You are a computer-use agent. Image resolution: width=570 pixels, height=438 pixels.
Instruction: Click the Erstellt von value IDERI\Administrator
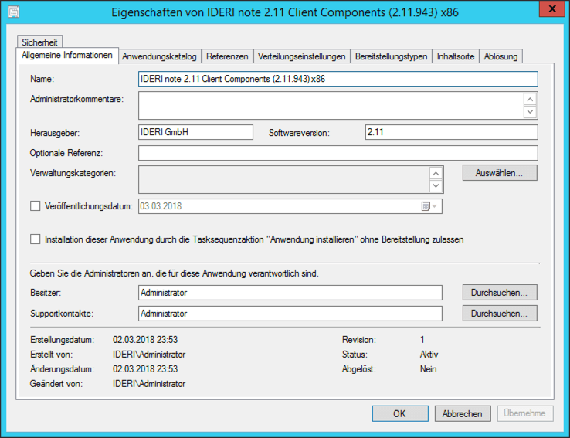pos(149,355)
